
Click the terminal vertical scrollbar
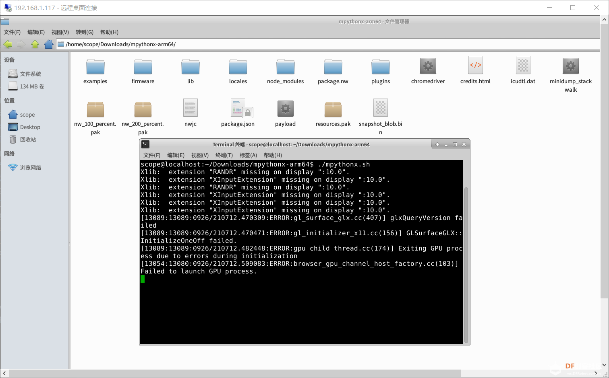point(466,261)
